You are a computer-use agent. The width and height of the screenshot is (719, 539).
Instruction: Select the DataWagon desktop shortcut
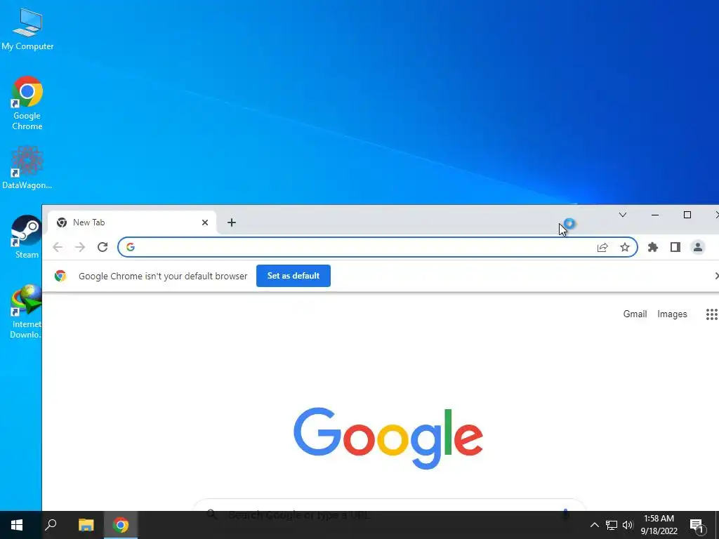tap(27, 167)
